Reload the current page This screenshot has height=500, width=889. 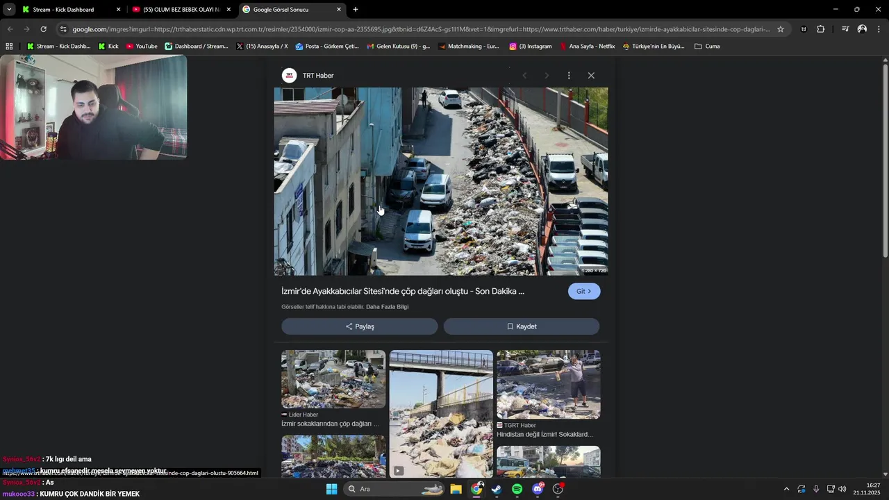pyautogui.click(x=43, y=29)
